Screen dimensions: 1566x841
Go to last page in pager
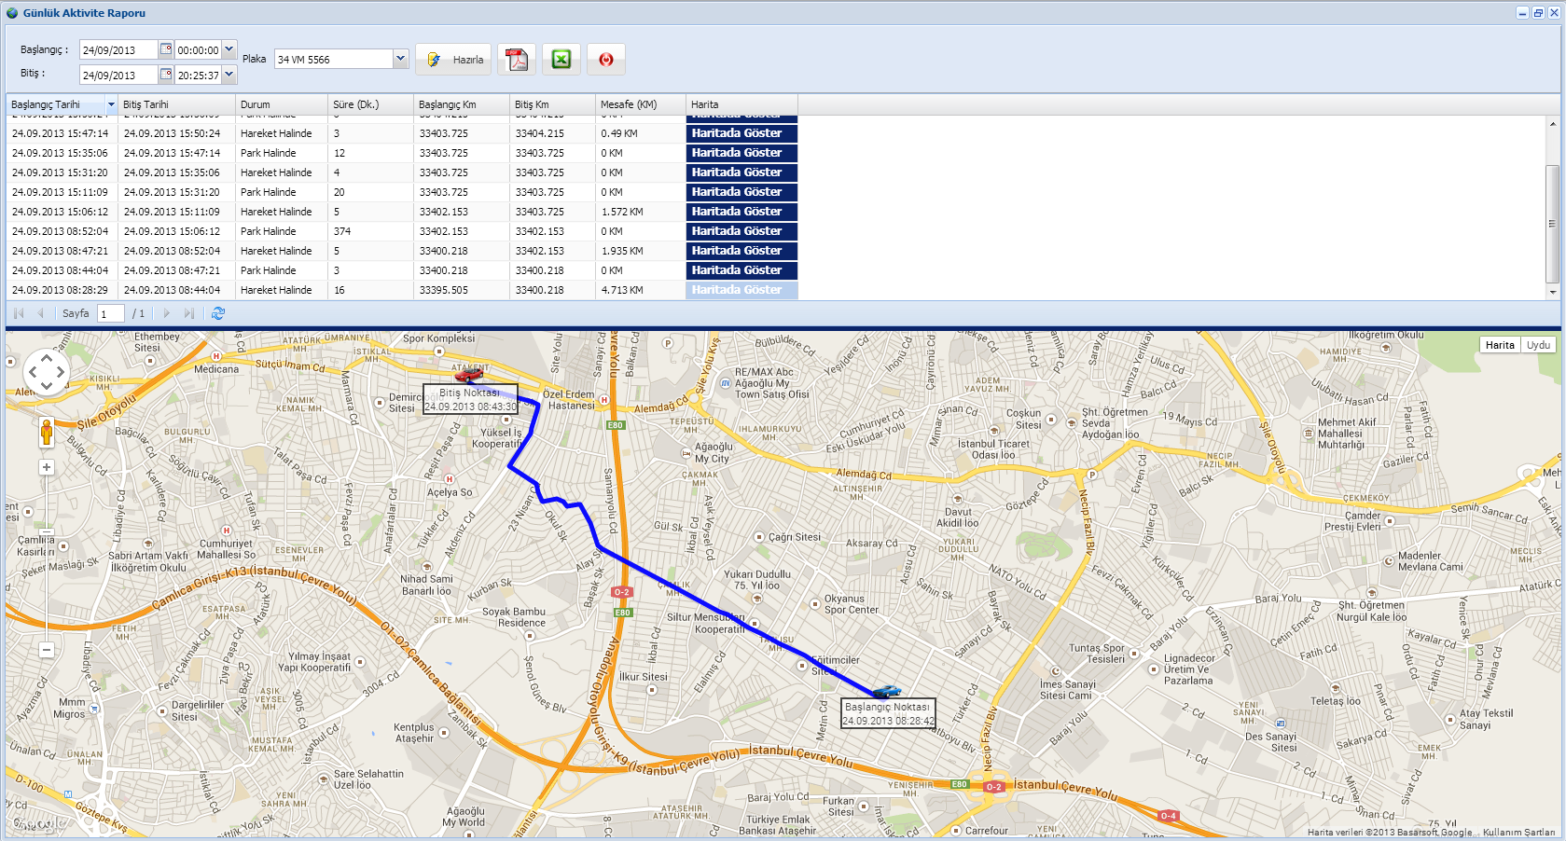pos(189,313)
